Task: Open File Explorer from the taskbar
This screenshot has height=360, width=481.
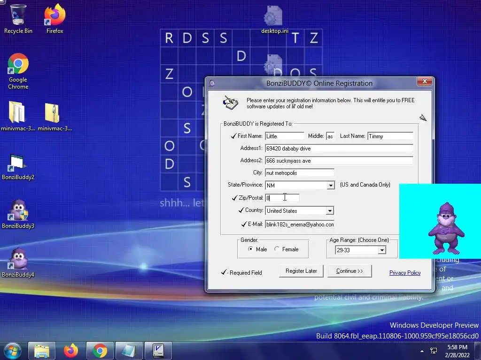Action: (x=42, y=351)
